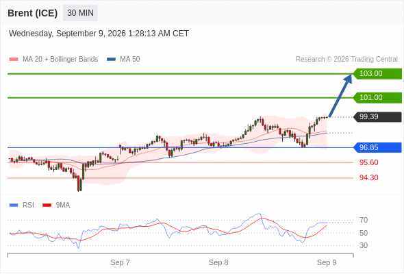Screen dimensions: 404x274
Task: Click the red MA 20 Bollinger legend swatch
Action: click(x=14, y=60)
